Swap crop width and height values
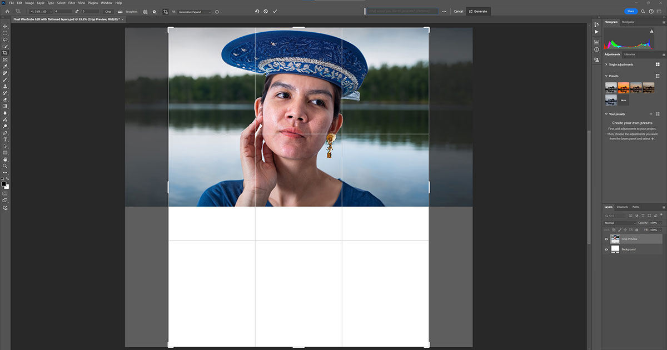The height and width of the screenshot is (350, 667). point(77,12)
